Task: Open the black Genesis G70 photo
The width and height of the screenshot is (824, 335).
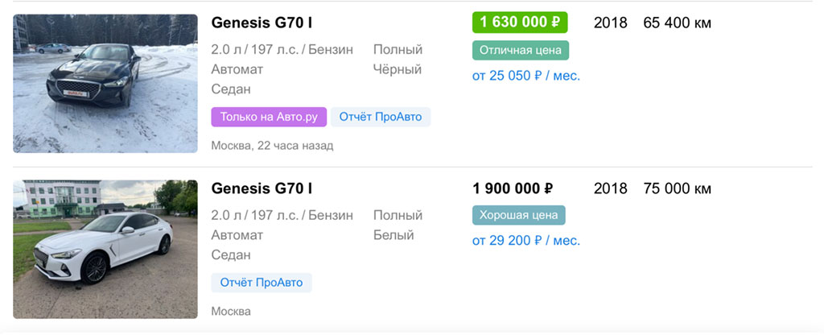Action: 105,83
